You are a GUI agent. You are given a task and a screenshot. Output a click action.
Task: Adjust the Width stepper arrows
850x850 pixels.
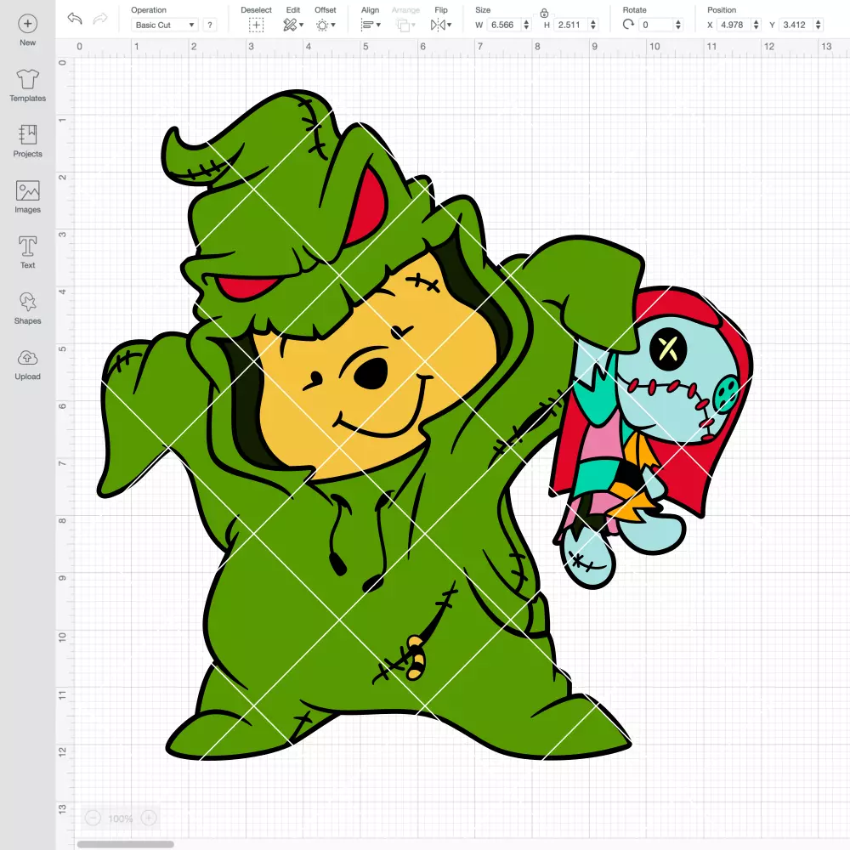pos(526,25)
